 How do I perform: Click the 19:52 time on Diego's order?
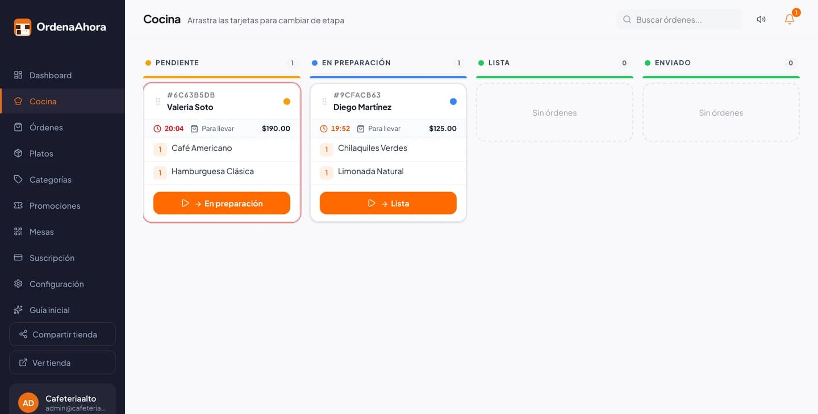[x=341, y=129]
